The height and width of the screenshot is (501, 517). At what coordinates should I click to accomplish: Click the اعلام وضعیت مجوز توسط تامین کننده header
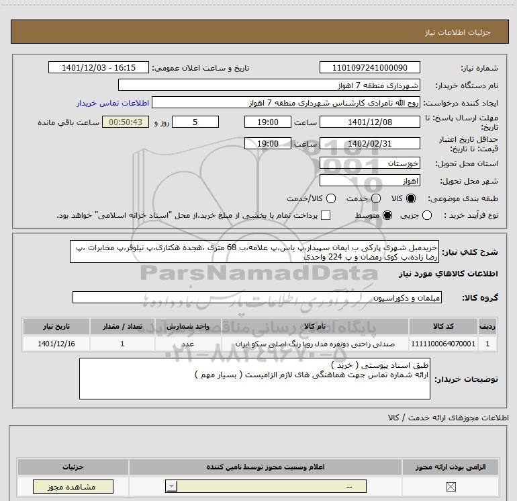click(x=265, y=467)
